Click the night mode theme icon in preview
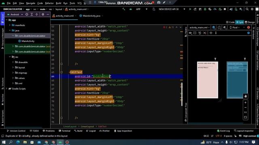This screenshot has width=259, height=145. (225, 27)
